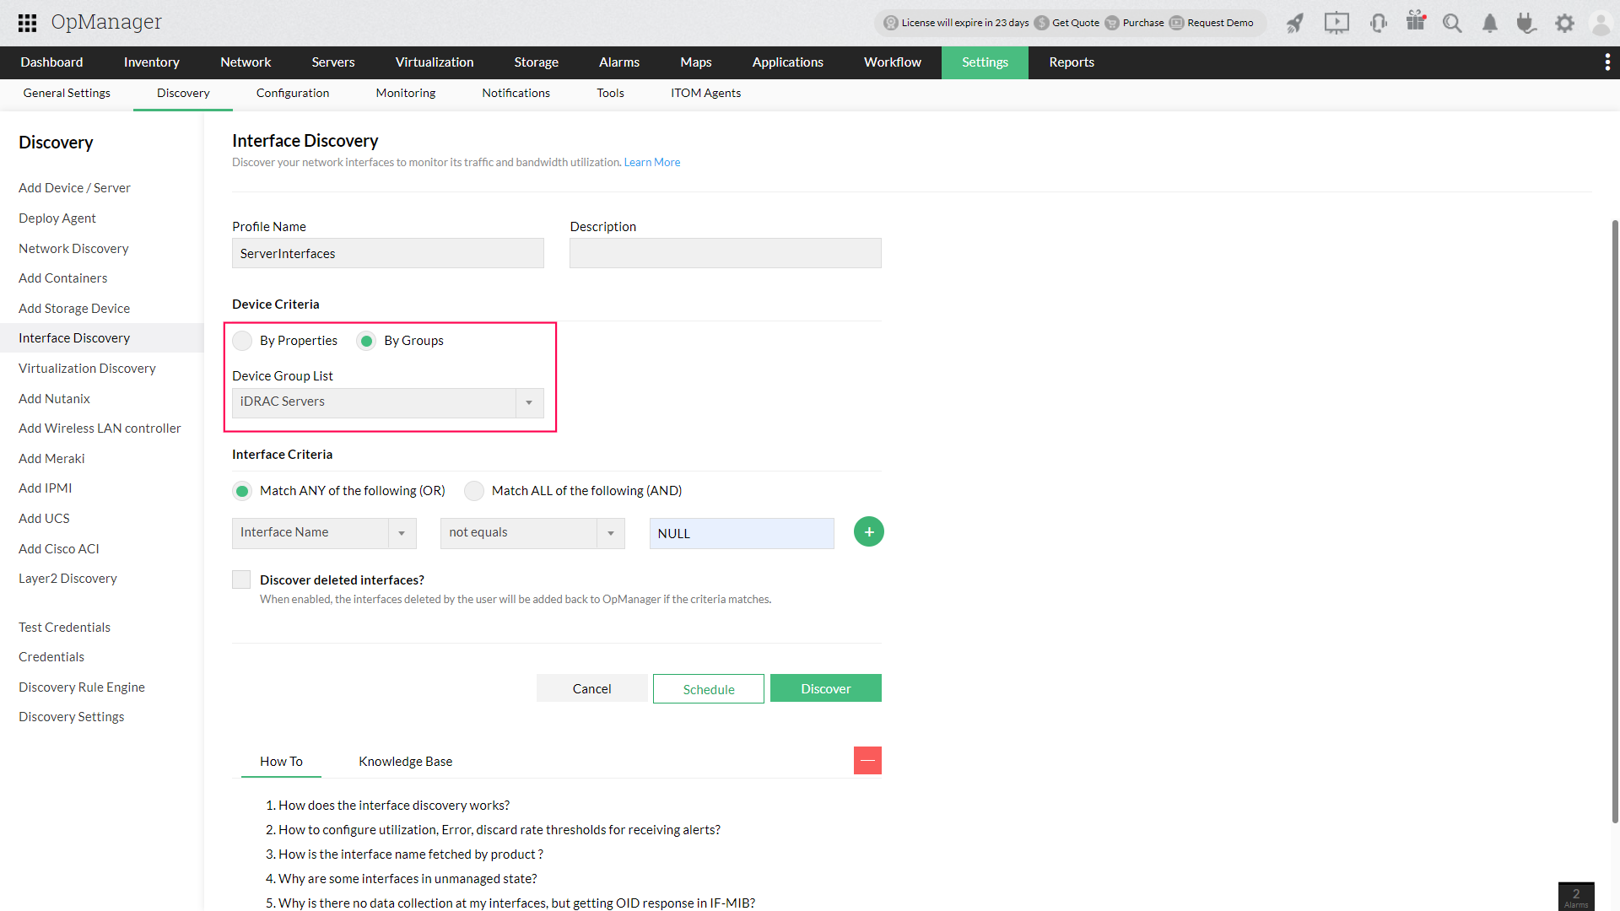The image size is (1620, 911).
Task: Switch to the Knowledge Base tab
Action: (405, 761)
